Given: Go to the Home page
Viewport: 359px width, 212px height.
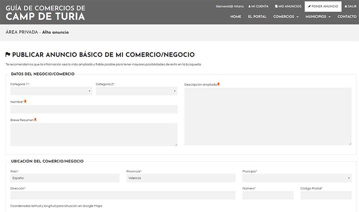Looking at the screenshot, I should [236, 17].
